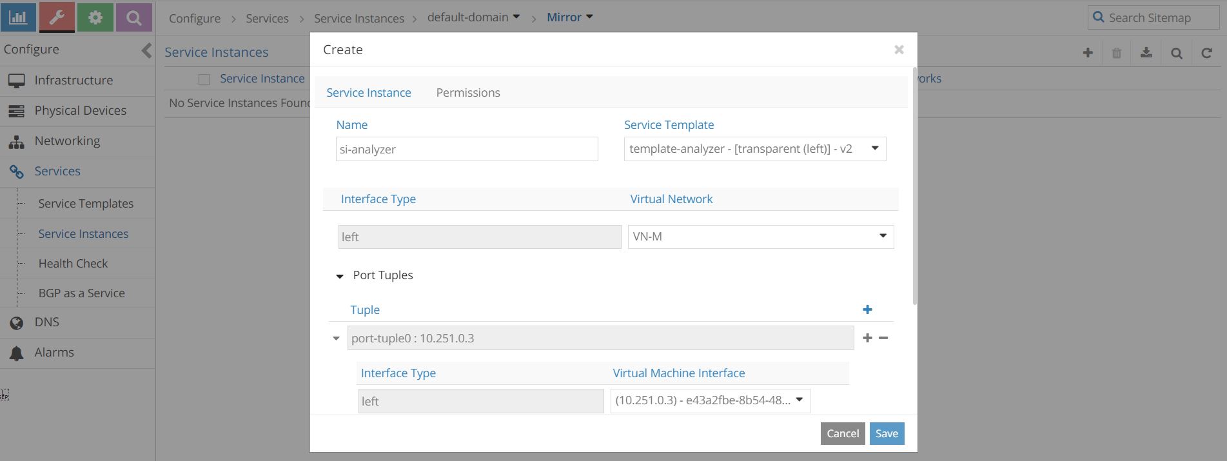Open the VN-M virtual network dropdown
1227x461 pixels.
click(761, 237)
